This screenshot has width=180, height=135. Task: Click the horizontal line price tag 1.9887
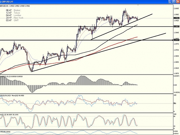pyautogui.click(x=177, y=26)
